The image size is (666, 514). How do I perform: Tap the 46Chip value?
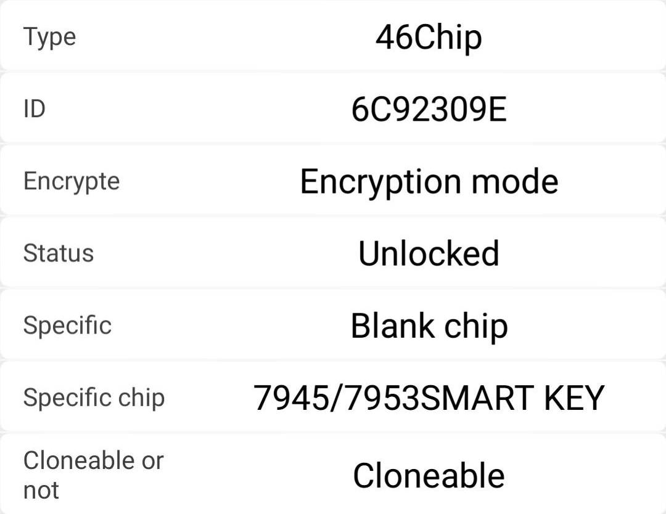click(429, 38)
